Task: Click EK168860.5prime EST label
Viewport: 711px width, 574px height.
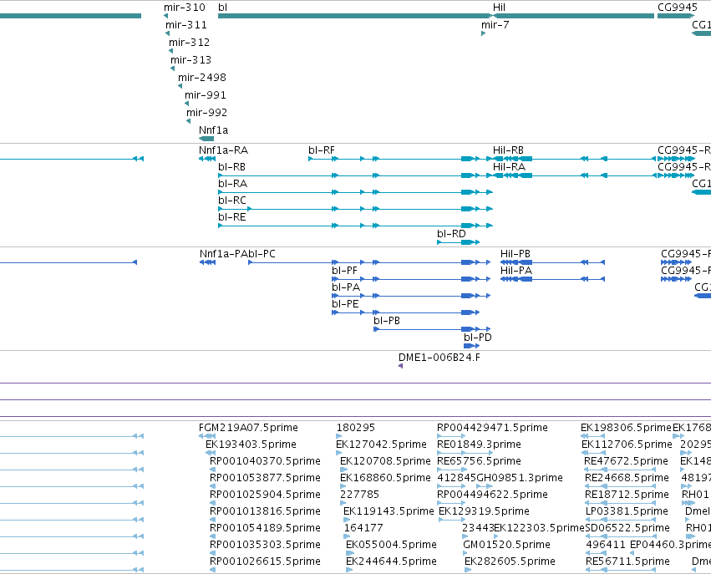Action: [x=385, y=478]
